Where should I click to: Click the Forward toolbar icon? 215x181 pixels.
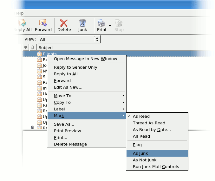[x=43, y=23]
